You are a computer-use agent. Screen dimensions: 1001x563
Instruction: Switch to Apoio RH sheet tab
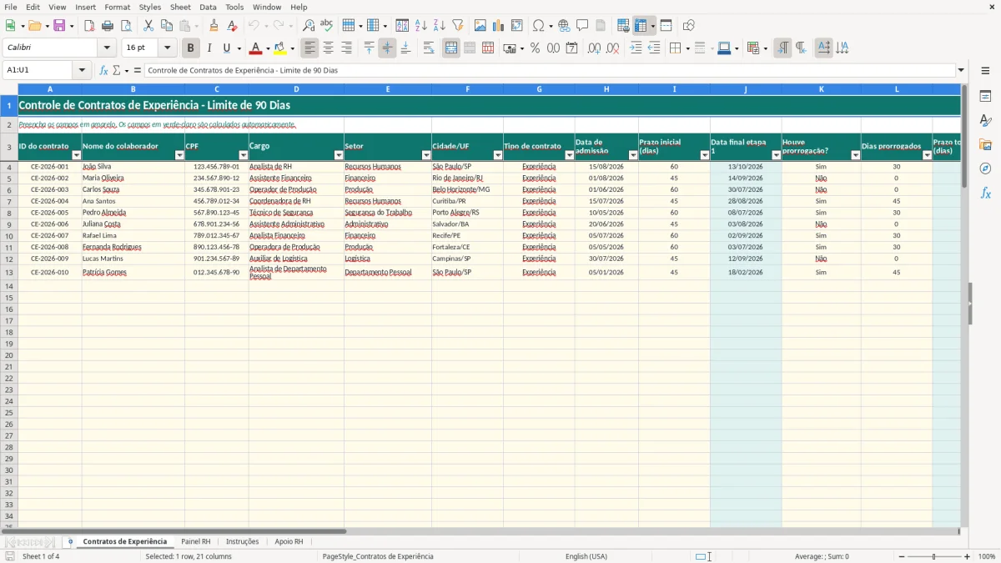[x=289, y=542]
